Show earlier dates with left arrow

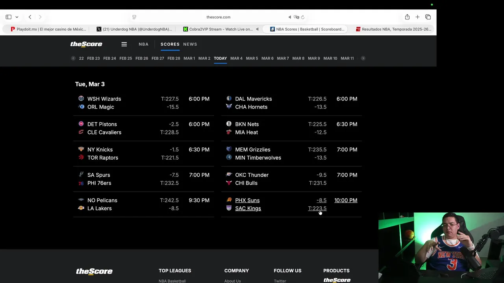click(73, 58)
